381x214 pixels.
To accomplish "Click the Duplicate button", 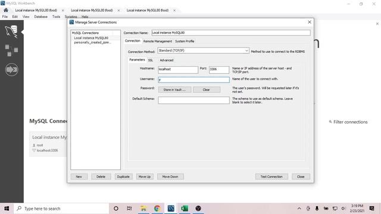I will (123, 177).
